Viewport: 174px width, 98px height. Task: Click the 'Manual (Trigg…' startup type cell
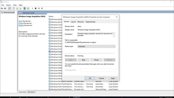tap(101, 89)
